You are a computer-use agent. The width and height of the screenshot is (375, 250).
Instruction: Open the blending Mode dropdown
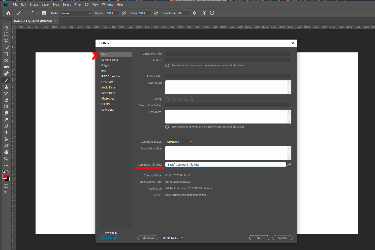point(76,13)
